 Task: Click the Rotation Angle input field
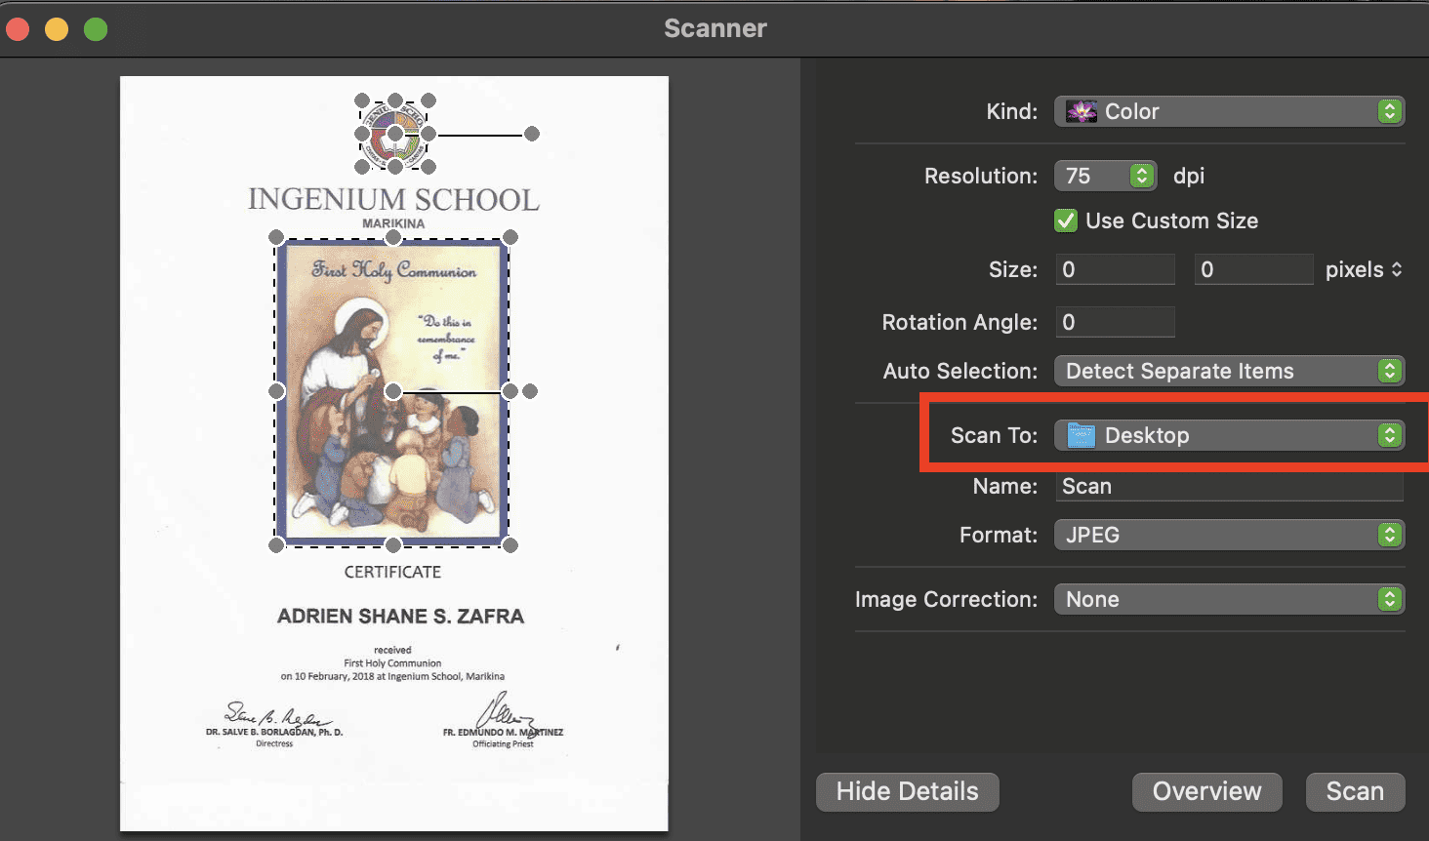1115,322
